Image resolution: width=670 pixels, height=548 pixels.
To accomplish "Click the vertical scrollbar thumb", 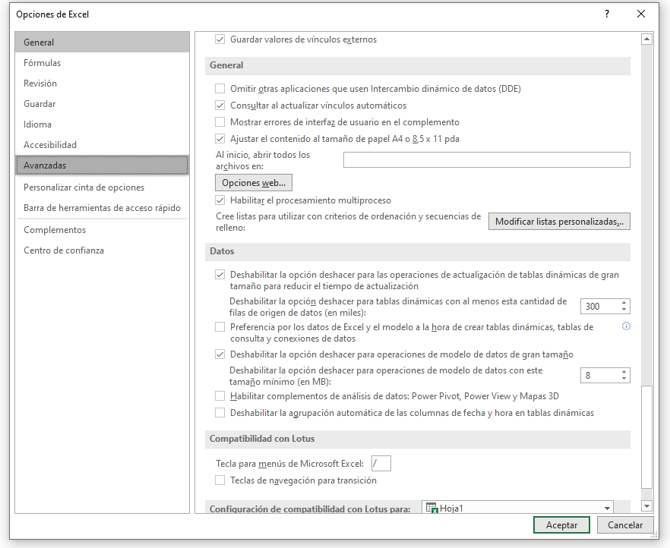I will (x=647, y=437).
